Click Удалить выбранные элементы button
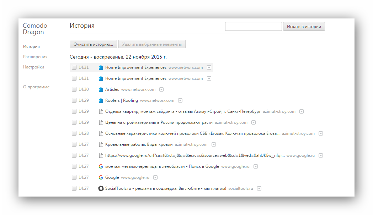Screen dimensions: 373x215 coord(152,44)
